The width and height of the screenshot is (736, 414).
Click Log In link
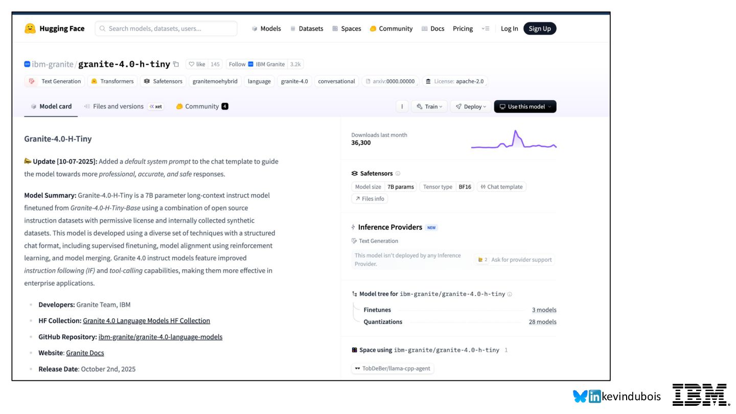pos(509,29)
